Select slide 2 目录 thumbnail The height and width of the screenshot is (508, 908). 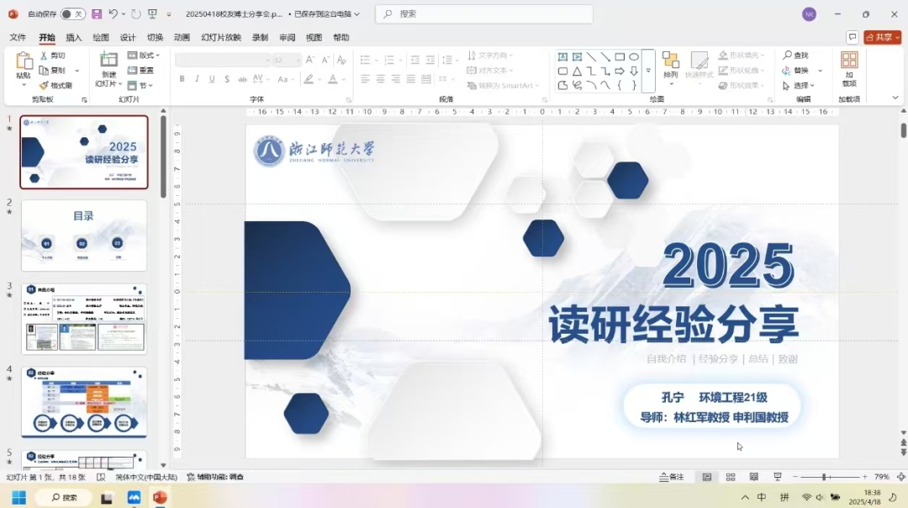(84, 235)
